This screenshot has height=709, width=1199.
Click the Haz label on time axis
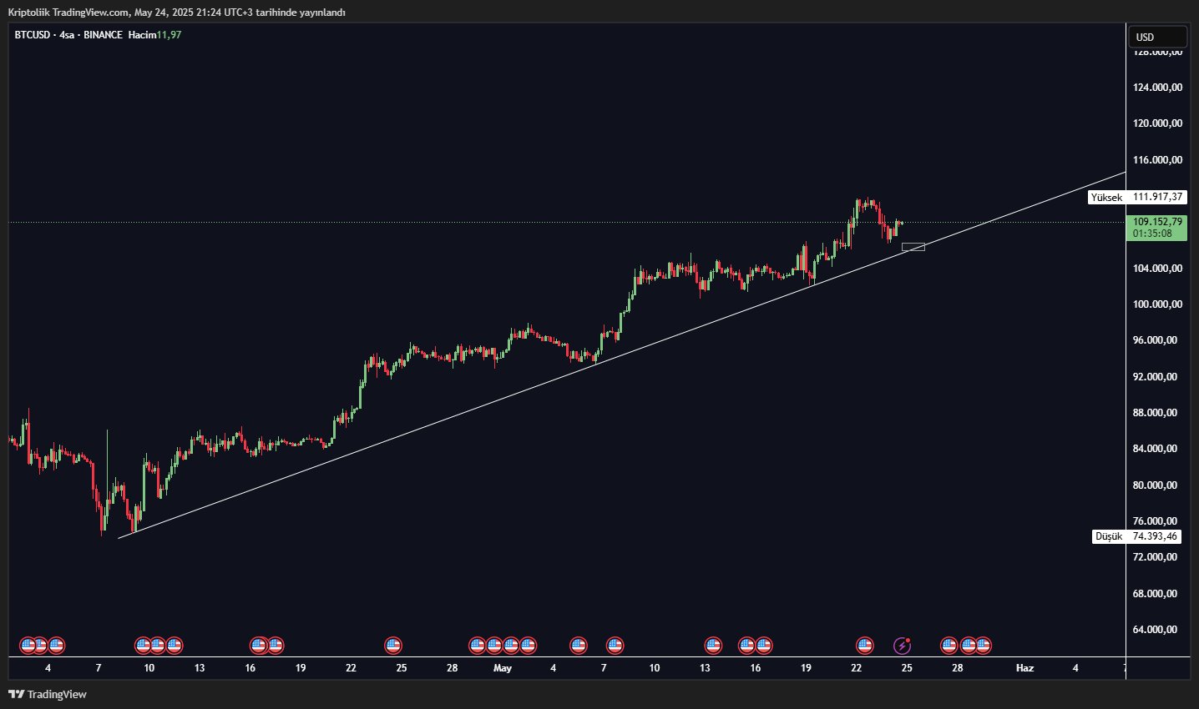[1024, 668]
